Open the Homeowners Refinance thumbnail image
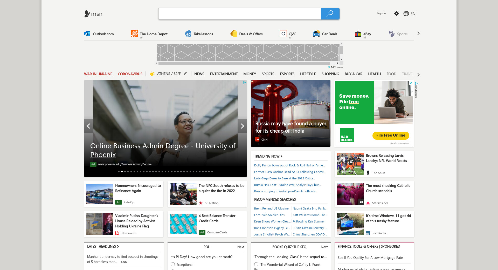498x270 pixels. tap(100, 194)
